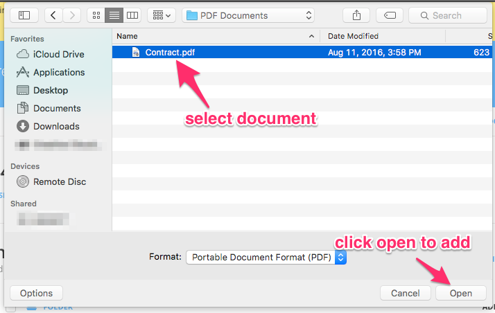Switch to icon grid view

(x=97, y=15)
